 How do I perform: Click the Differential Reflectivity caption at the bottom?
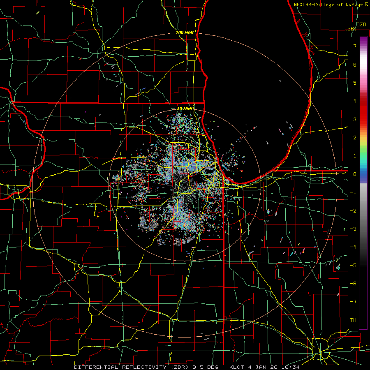[187, 367]
